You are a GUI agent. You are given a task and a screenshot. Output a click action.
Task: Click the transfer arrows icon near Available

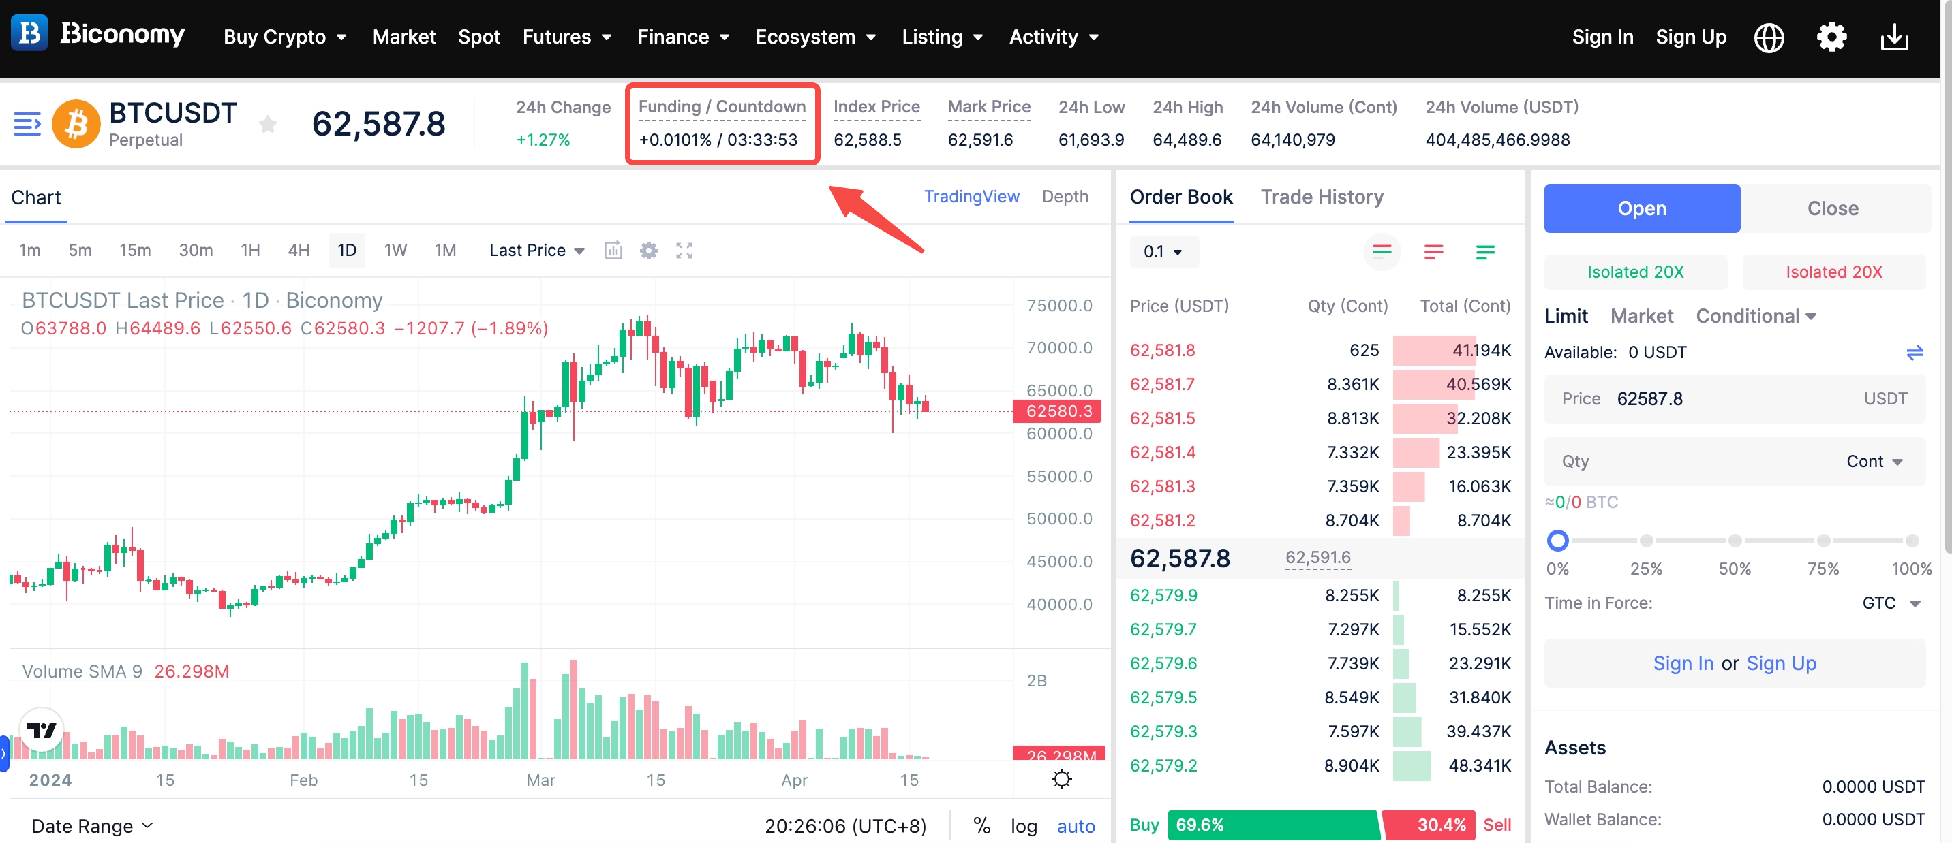pyautogui.click(x=1914, y=353)
